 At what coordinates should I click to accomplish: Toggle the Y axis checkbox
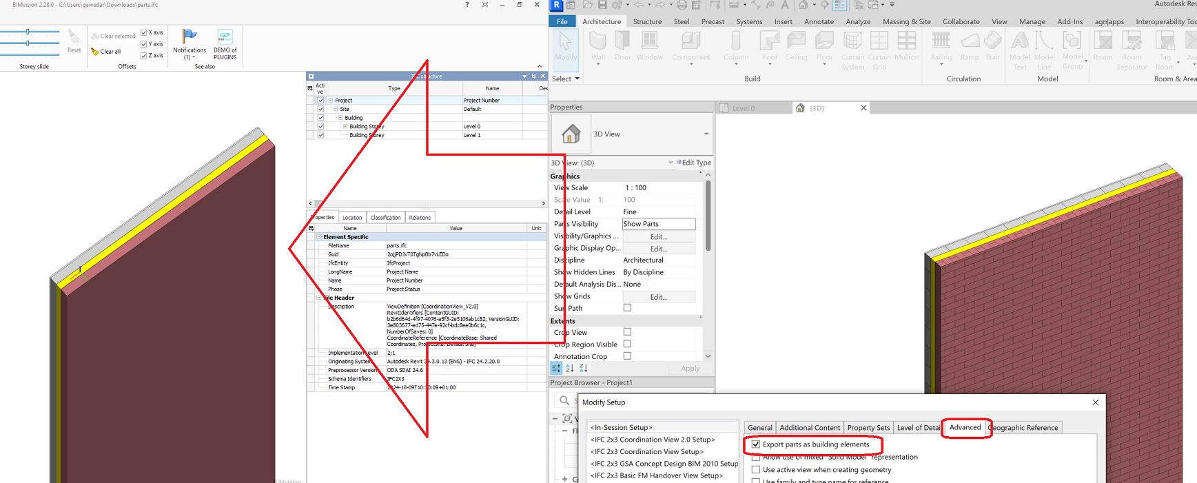pos(143,44)
